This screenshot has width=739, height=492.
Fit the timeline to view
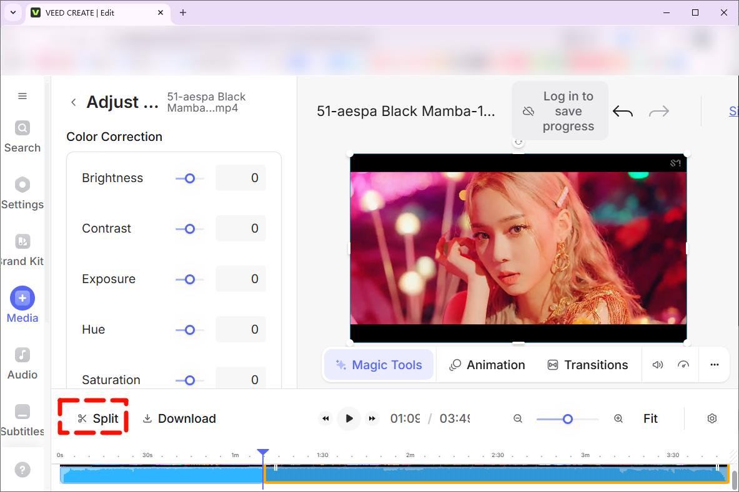pyautogui.click(x=650, y=418)
